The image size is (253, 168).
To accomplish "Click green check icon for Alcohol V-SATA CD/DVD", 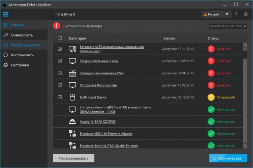I will 211,121.
